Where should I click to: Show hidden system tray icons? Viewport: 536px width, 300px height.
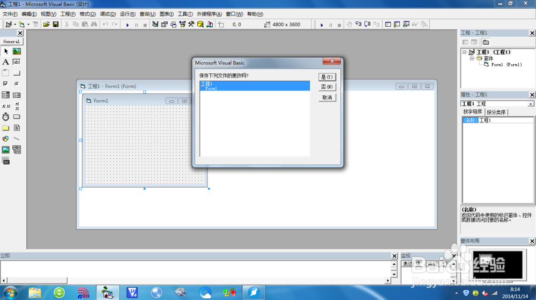456,293
